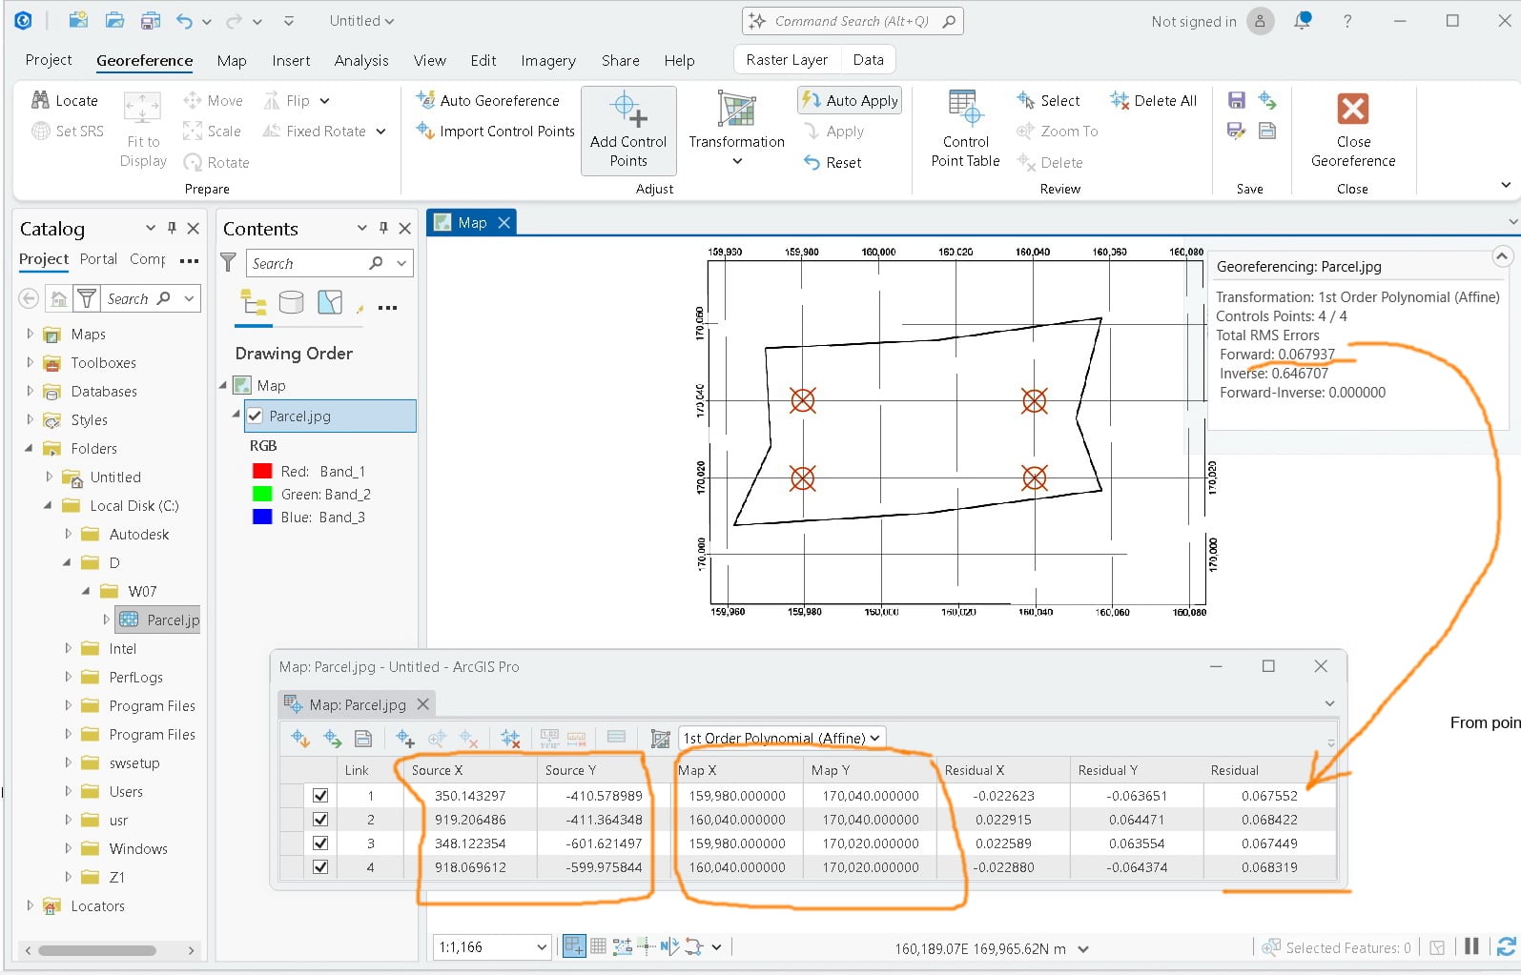Click Delete in Review group
1521x975 pixels.
(x=1050, y=162)
